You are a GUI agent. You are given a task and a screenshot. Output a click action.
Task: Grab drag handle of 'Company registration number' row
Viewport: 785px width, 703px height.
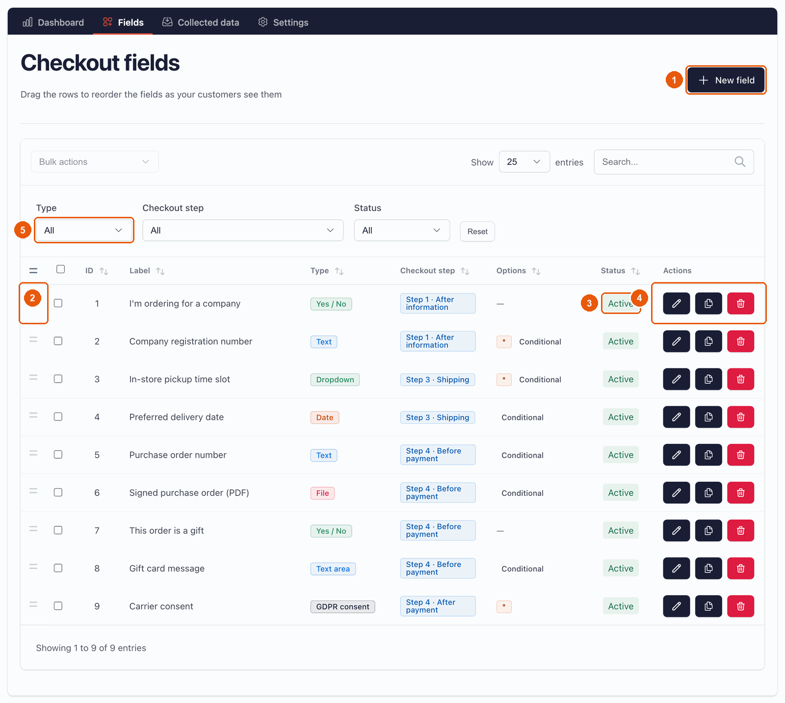(33, 339)
